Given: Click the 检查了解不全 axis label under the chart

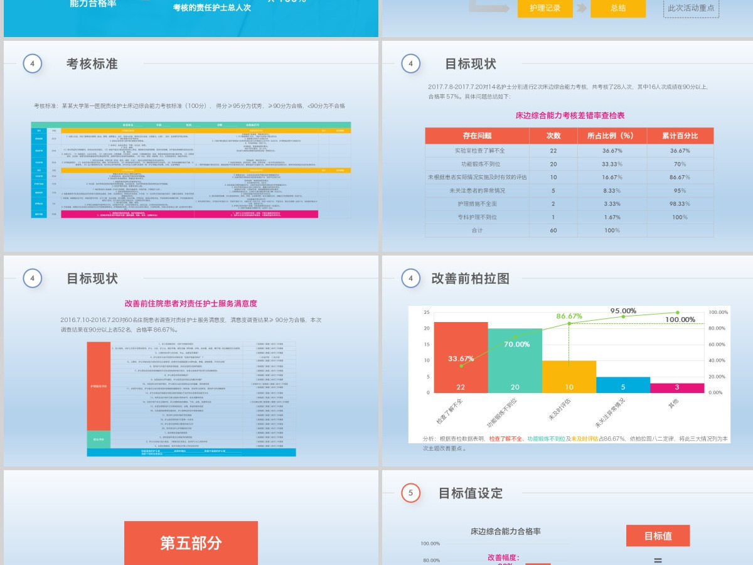Looking at the screenshot, I should pyautogui.click(x=449, y=412).
